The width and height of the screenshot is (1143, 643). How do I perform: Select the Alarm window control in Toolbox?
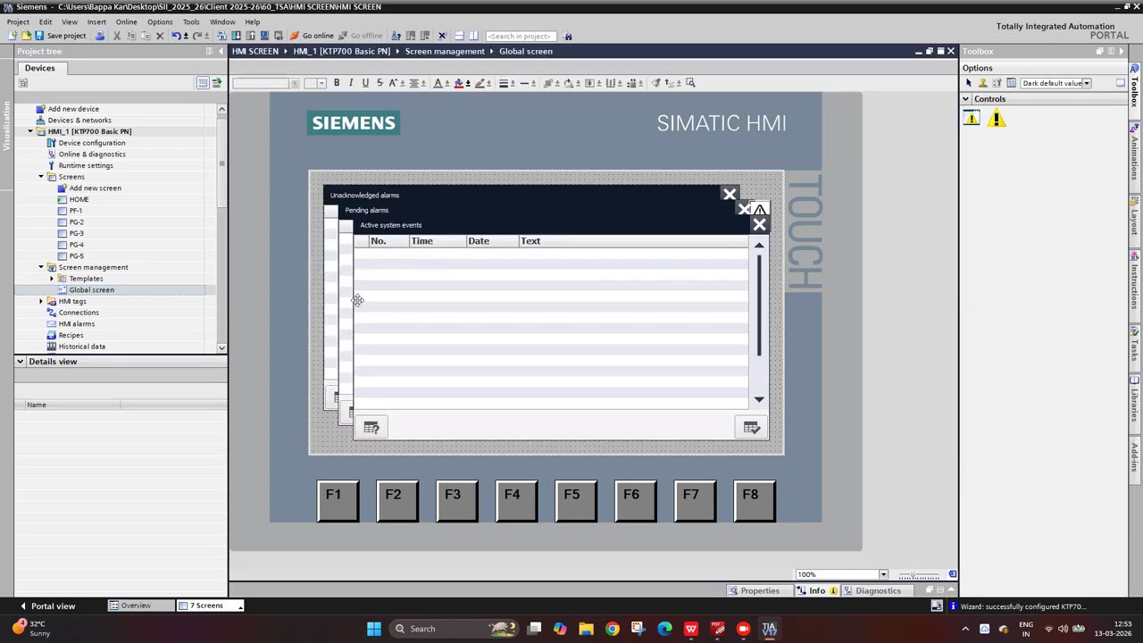point(972,119)
